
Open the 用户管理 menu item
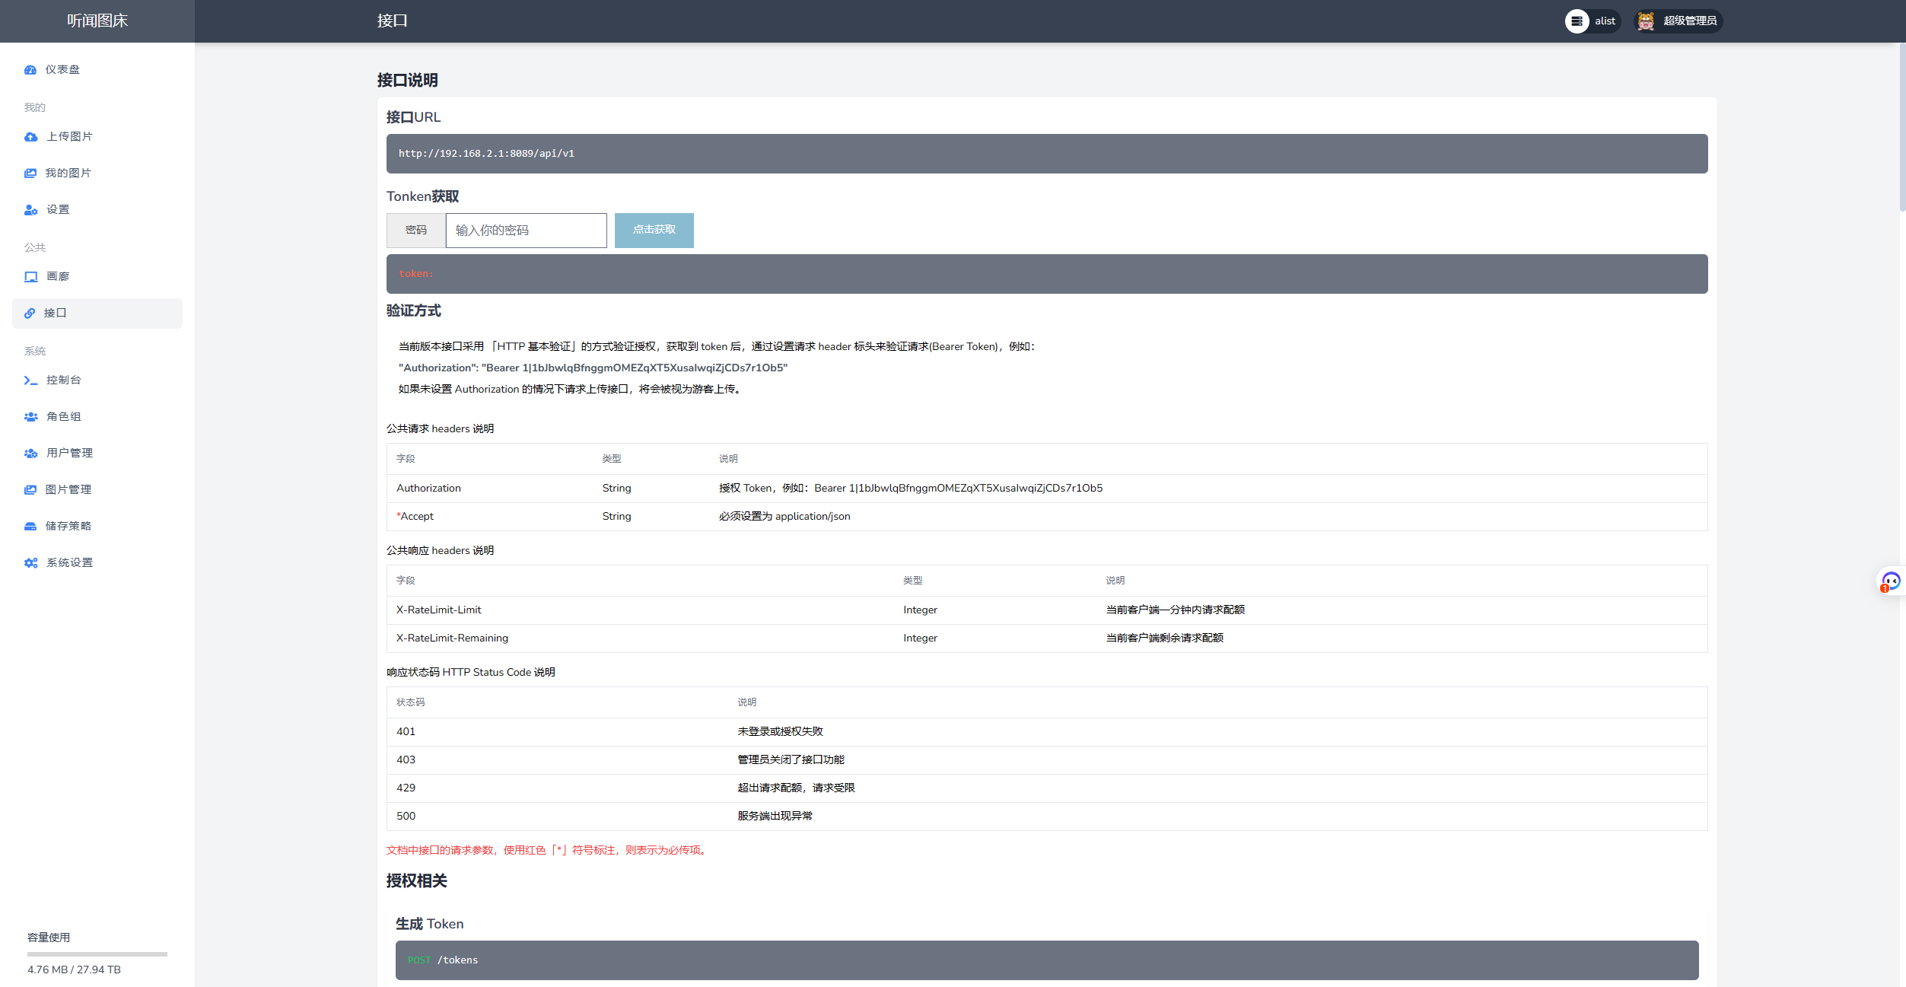[69, 453]
